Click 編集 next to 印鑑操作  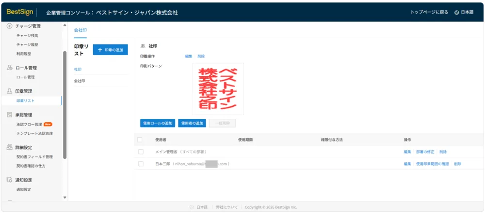coord(189,56)
